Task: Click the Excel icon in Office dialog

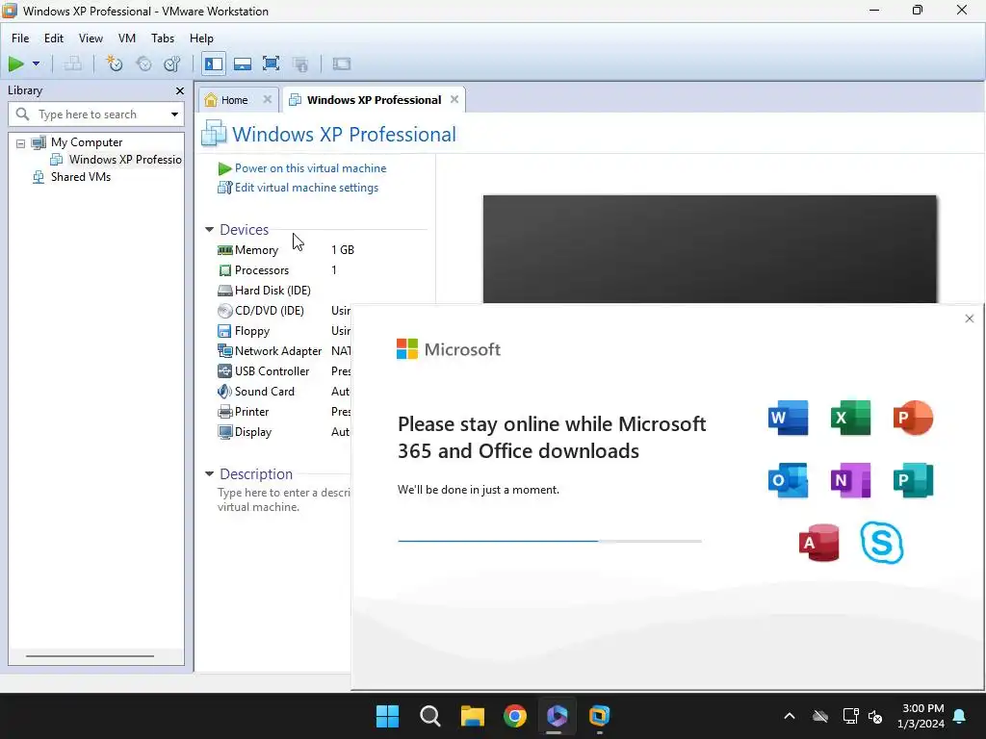Action: coord(851,418)
